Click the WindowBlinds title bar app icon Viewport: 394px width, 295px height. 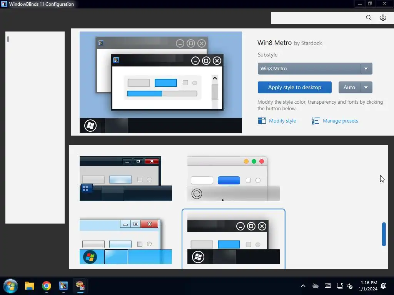click(4, 4)
